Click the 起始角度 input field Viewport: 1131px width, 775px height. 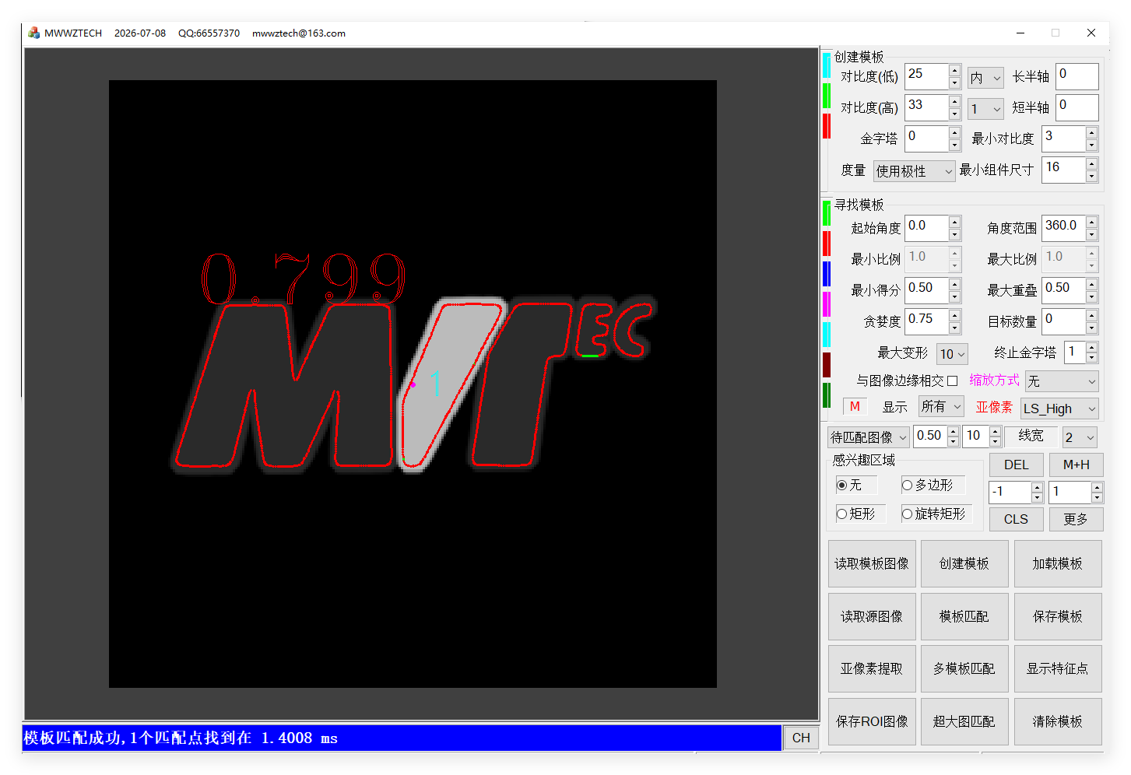click(926, 228)
